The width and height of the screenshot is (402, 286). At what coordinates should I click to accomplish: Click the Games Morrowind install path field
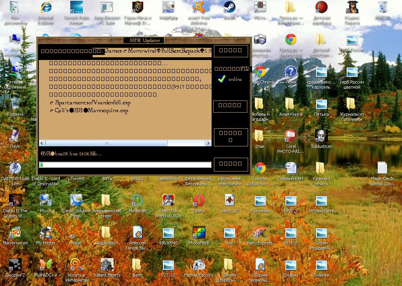coord(157,51)
